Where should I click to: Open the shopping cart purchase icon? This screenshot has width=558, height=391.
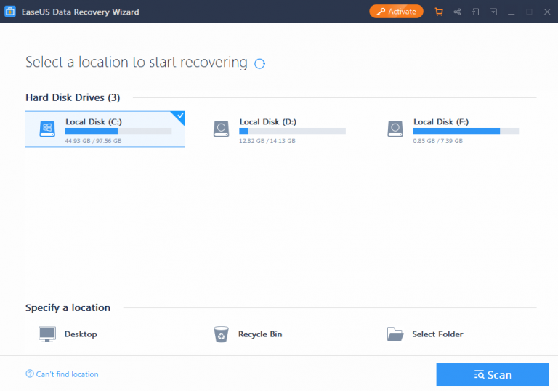point(438,12)
